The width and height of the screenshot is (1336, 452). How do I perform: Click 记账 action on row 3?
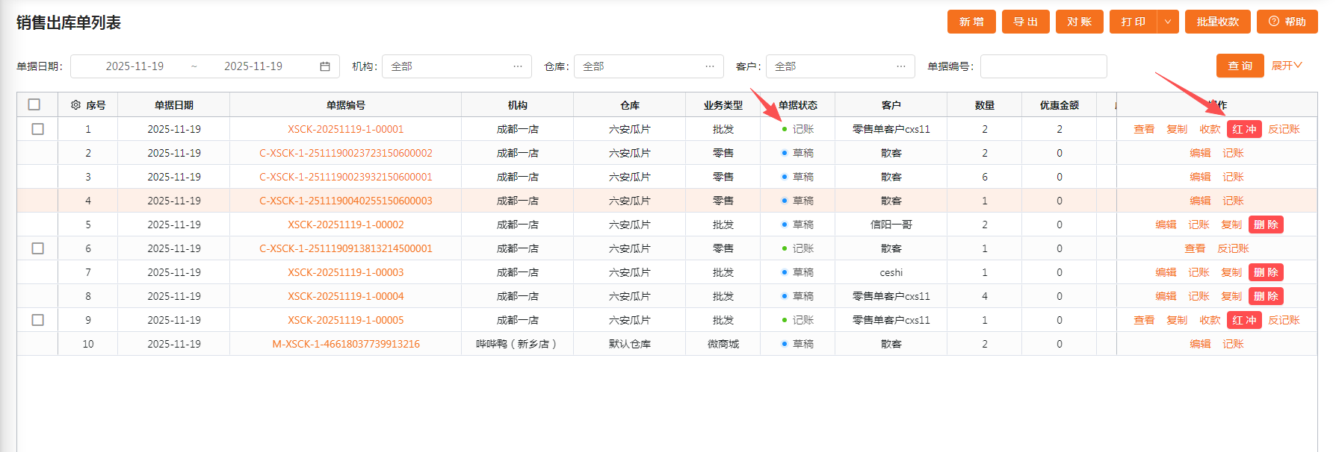1233,177
